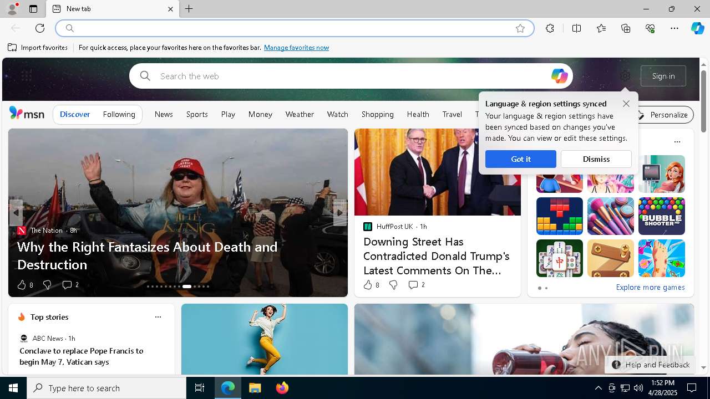The image size is (710, 399).
Task: Click Copilot icon in web search box
Action: tap(559, 76)
